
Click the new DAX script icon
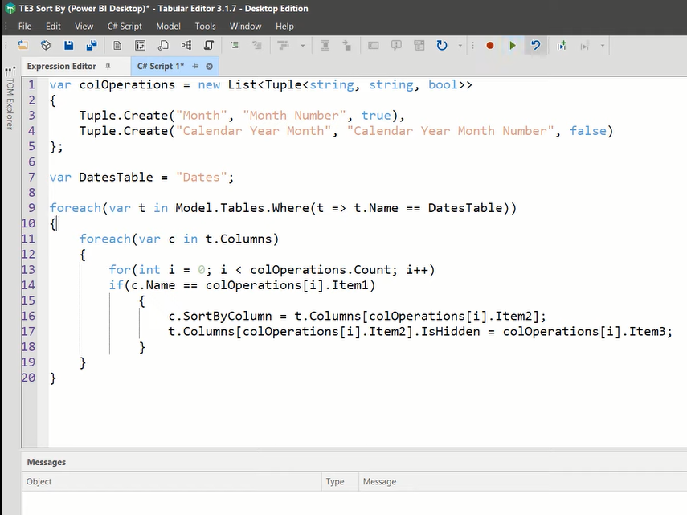tap(163, 46)
